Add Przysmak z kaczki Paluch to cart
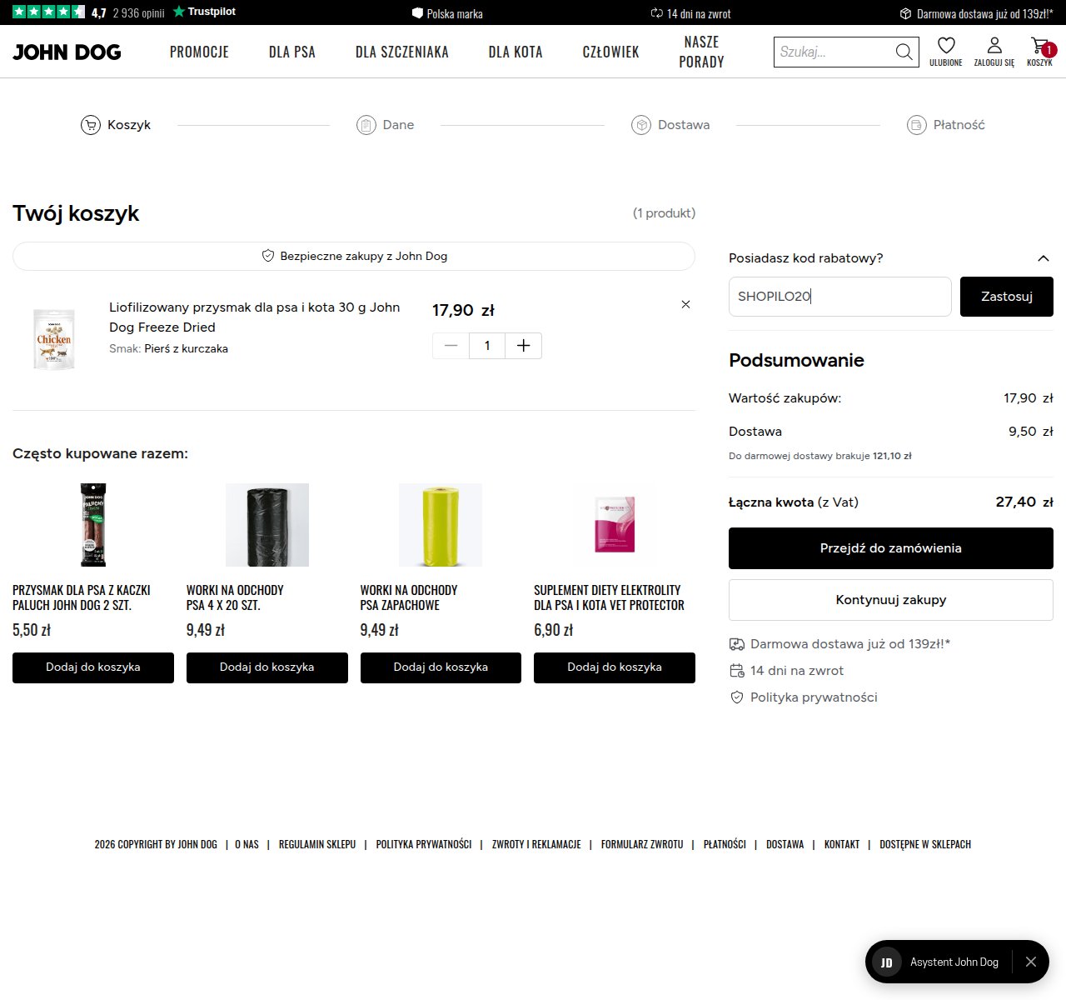Image resolution: width=1066 pixels, height=1000 pixels. point(93,667)
